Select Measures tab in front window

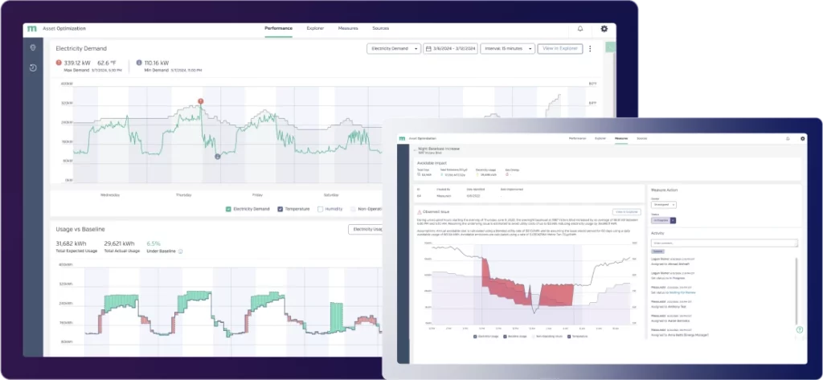(621, 138)
